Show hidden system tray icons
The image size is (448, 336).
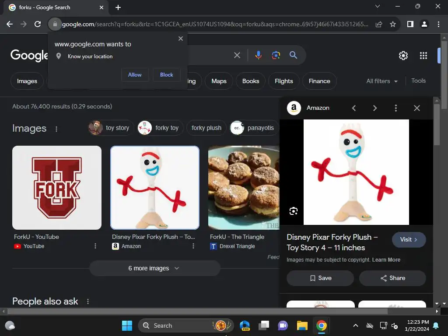(x=355, y=325)
